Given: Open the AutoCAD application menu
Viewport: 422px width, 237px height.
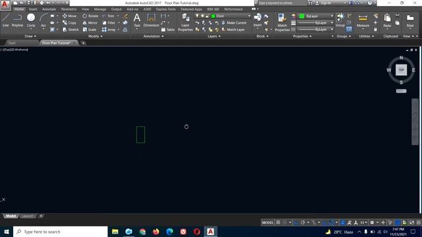Looking at the screenshot, I should pos(5,5).
